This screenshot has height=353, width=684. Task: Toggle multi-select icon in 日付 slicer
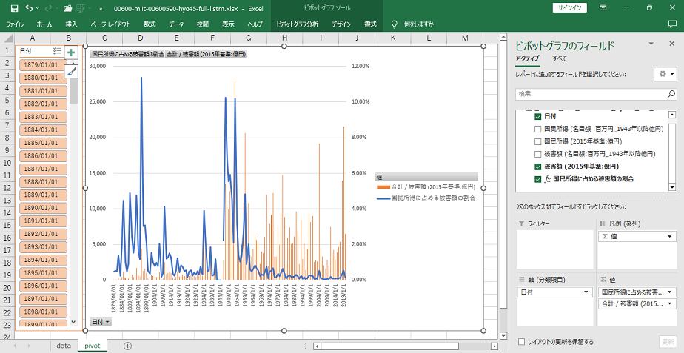[x=58, y=51]
